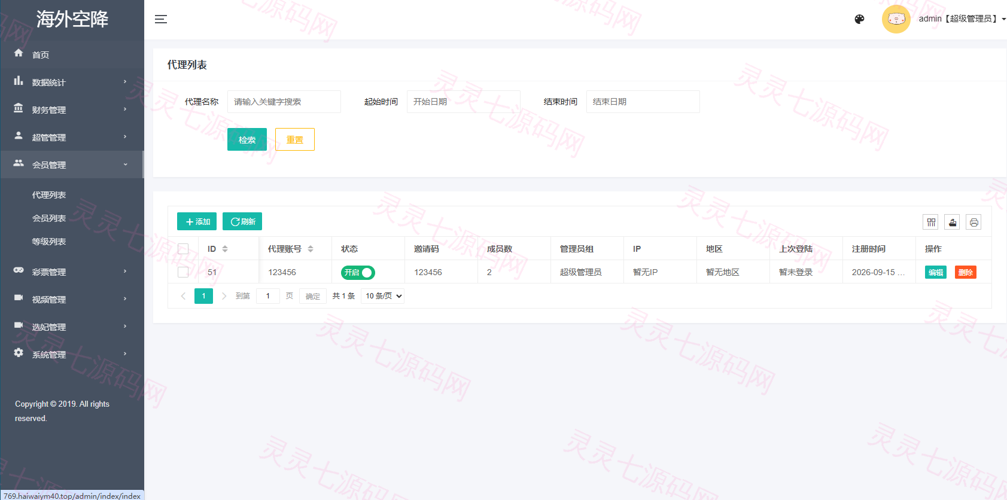This screenshot has width=1007, height=500.
Task: Collapse the 会员管理 menu chevron
Action: tap(125, 164)
